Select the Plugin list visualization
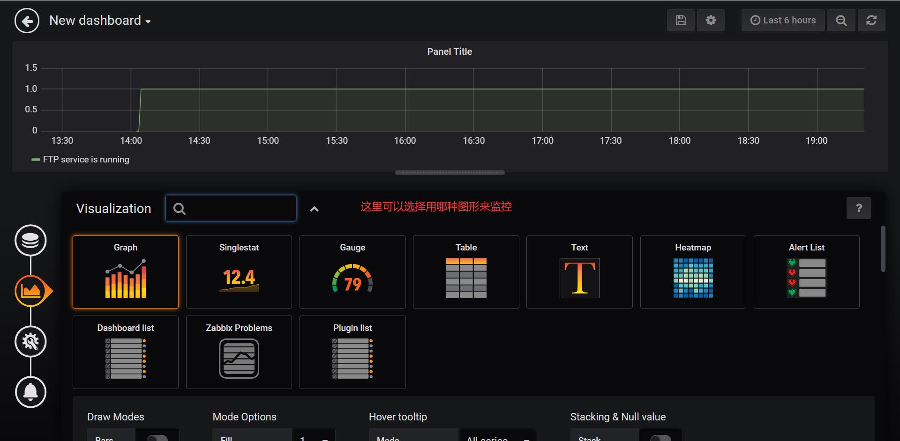900x441 pixels. pos(352,352)
